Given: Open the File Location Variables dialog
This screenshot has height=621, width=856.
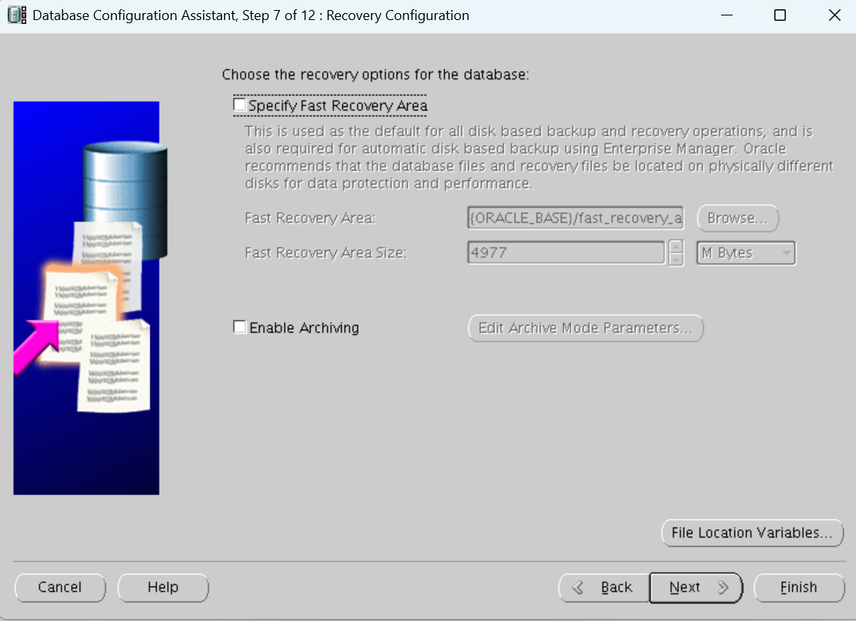Looking at the screenshot, I should (x=752, y=532).
